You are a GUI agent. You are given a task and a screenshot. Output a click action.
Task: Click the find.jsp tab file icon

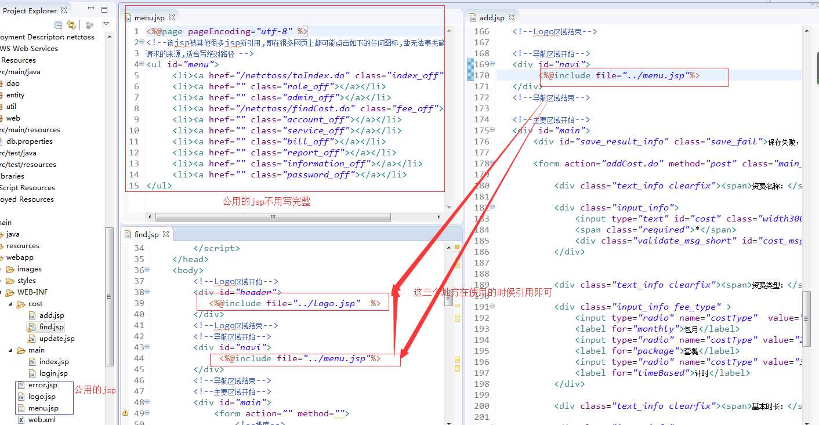[129, 234]
